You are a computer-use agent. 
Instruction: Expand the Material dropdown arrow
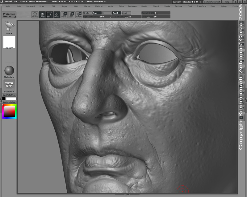coord(14,77)
